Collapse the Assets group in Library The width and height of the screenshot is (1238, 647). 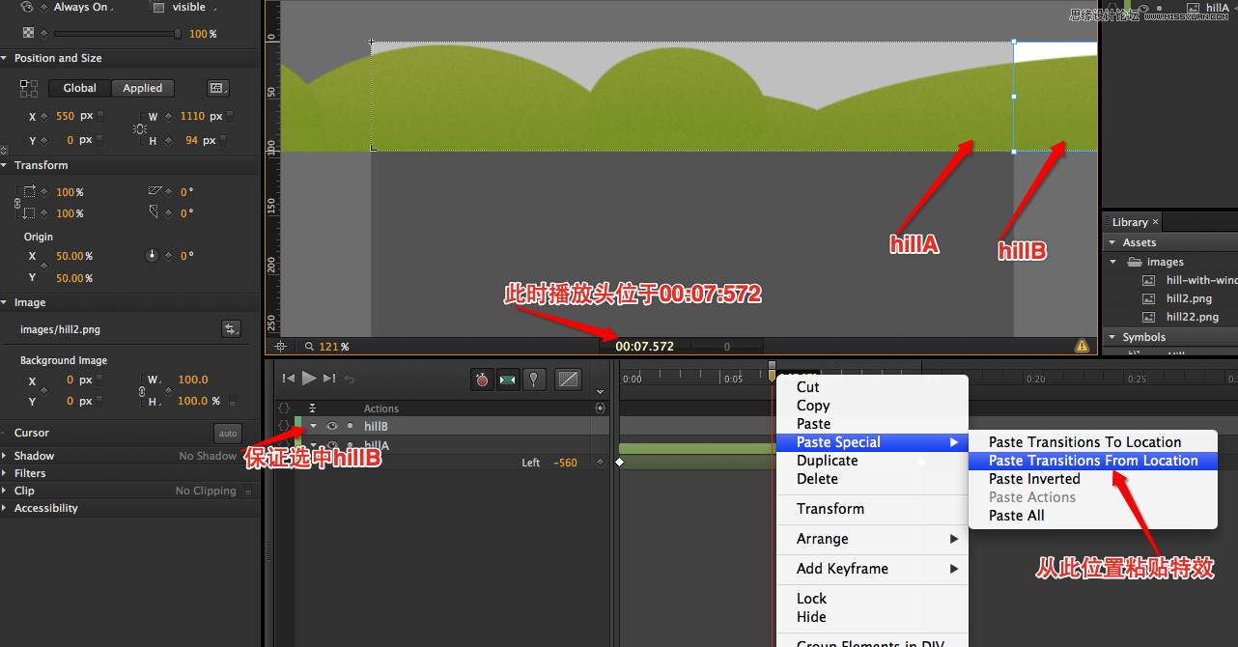(1113, 242)
